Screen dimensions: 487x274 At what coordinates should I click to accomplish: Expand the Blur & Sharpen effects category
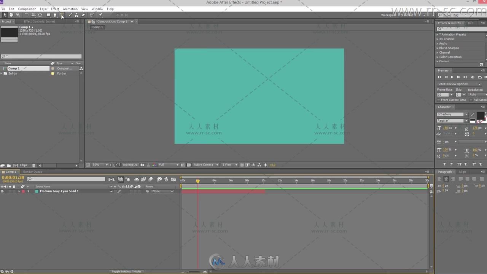tap(438, 48)
